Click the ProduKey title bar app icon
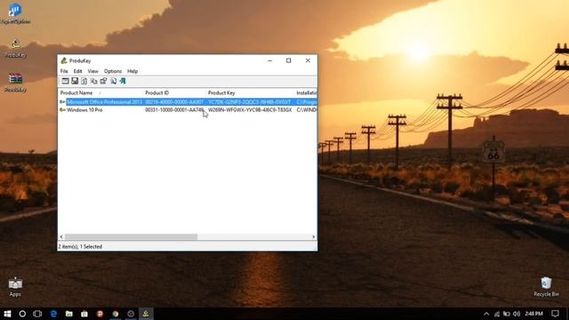Screen dimensions: 569x320 (x=64, y=60)
